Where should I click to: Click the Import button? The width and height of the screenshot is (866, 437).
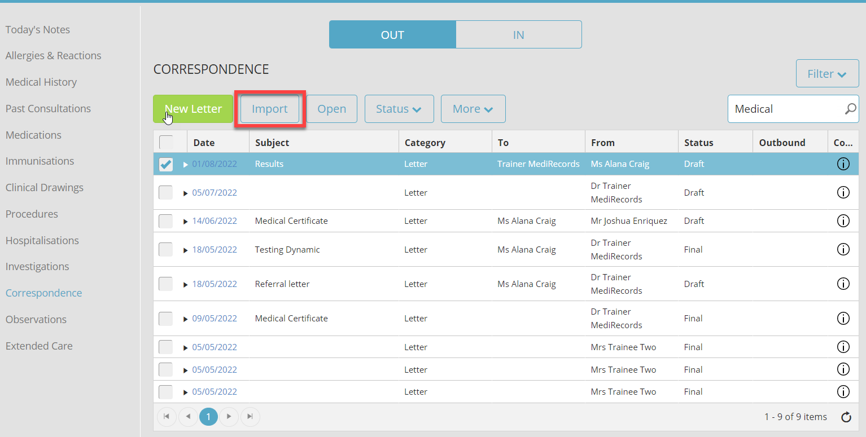click(270, 109)
